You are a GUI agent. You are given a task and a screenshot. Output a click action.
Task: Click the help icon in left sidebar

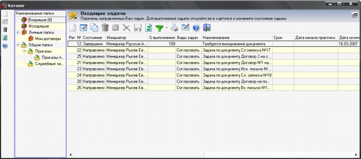[5, 46]
